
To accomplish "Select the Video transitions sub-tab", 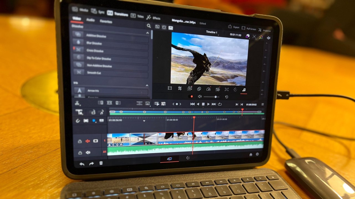I will (x=77, y=19).
